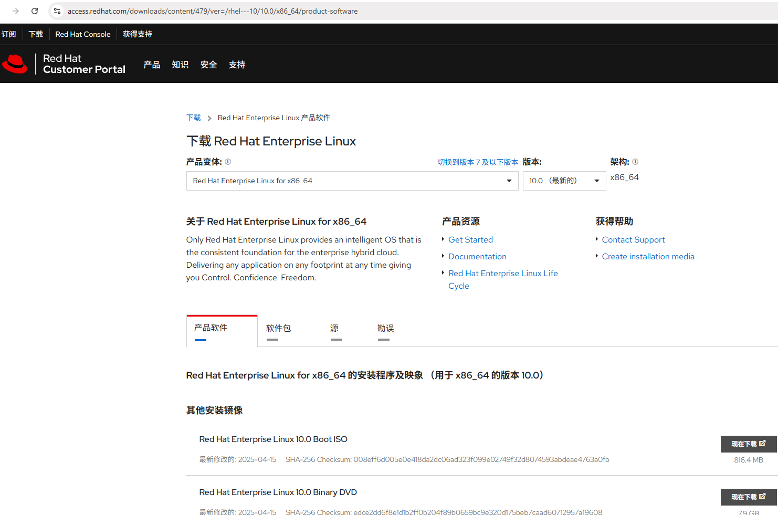Click the Boot ISO 最新修改的 2025-04-15 date

click(238, 460)
